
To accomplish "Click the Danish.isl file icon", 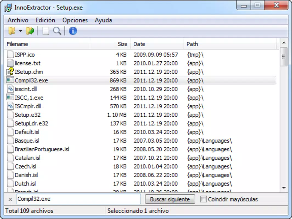I will (10, 175).
